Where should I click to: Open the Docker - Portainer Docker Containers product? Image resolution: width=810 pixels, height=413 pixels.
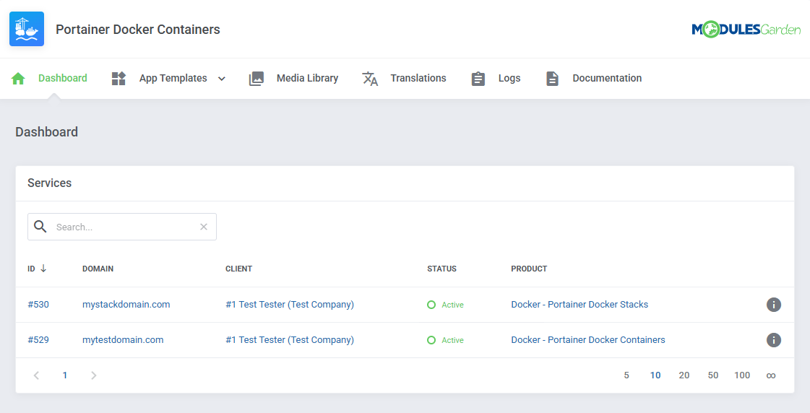click(x=588, y=339)
